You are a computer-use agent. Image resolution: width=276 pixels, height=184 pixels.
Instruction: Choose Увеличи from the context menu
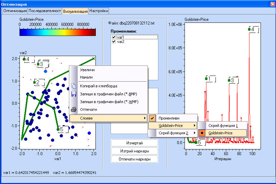click(87, 70)
